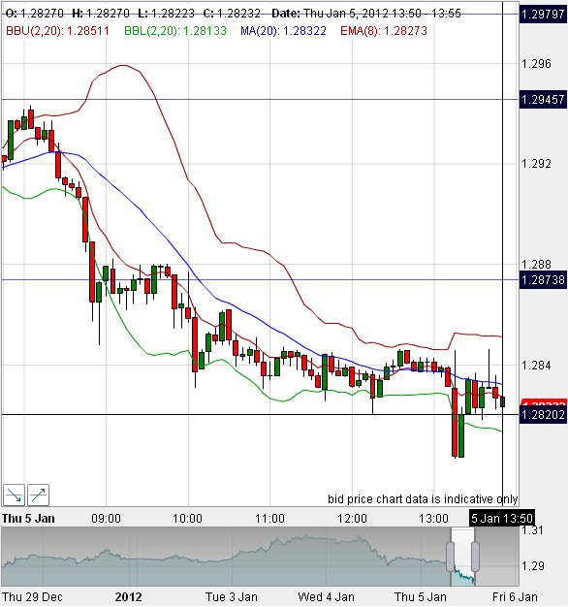Image resolution: width=568 pixels, height=607 pixels.
Task: Click the 1.292 price axis label
Action: (536, 164)
